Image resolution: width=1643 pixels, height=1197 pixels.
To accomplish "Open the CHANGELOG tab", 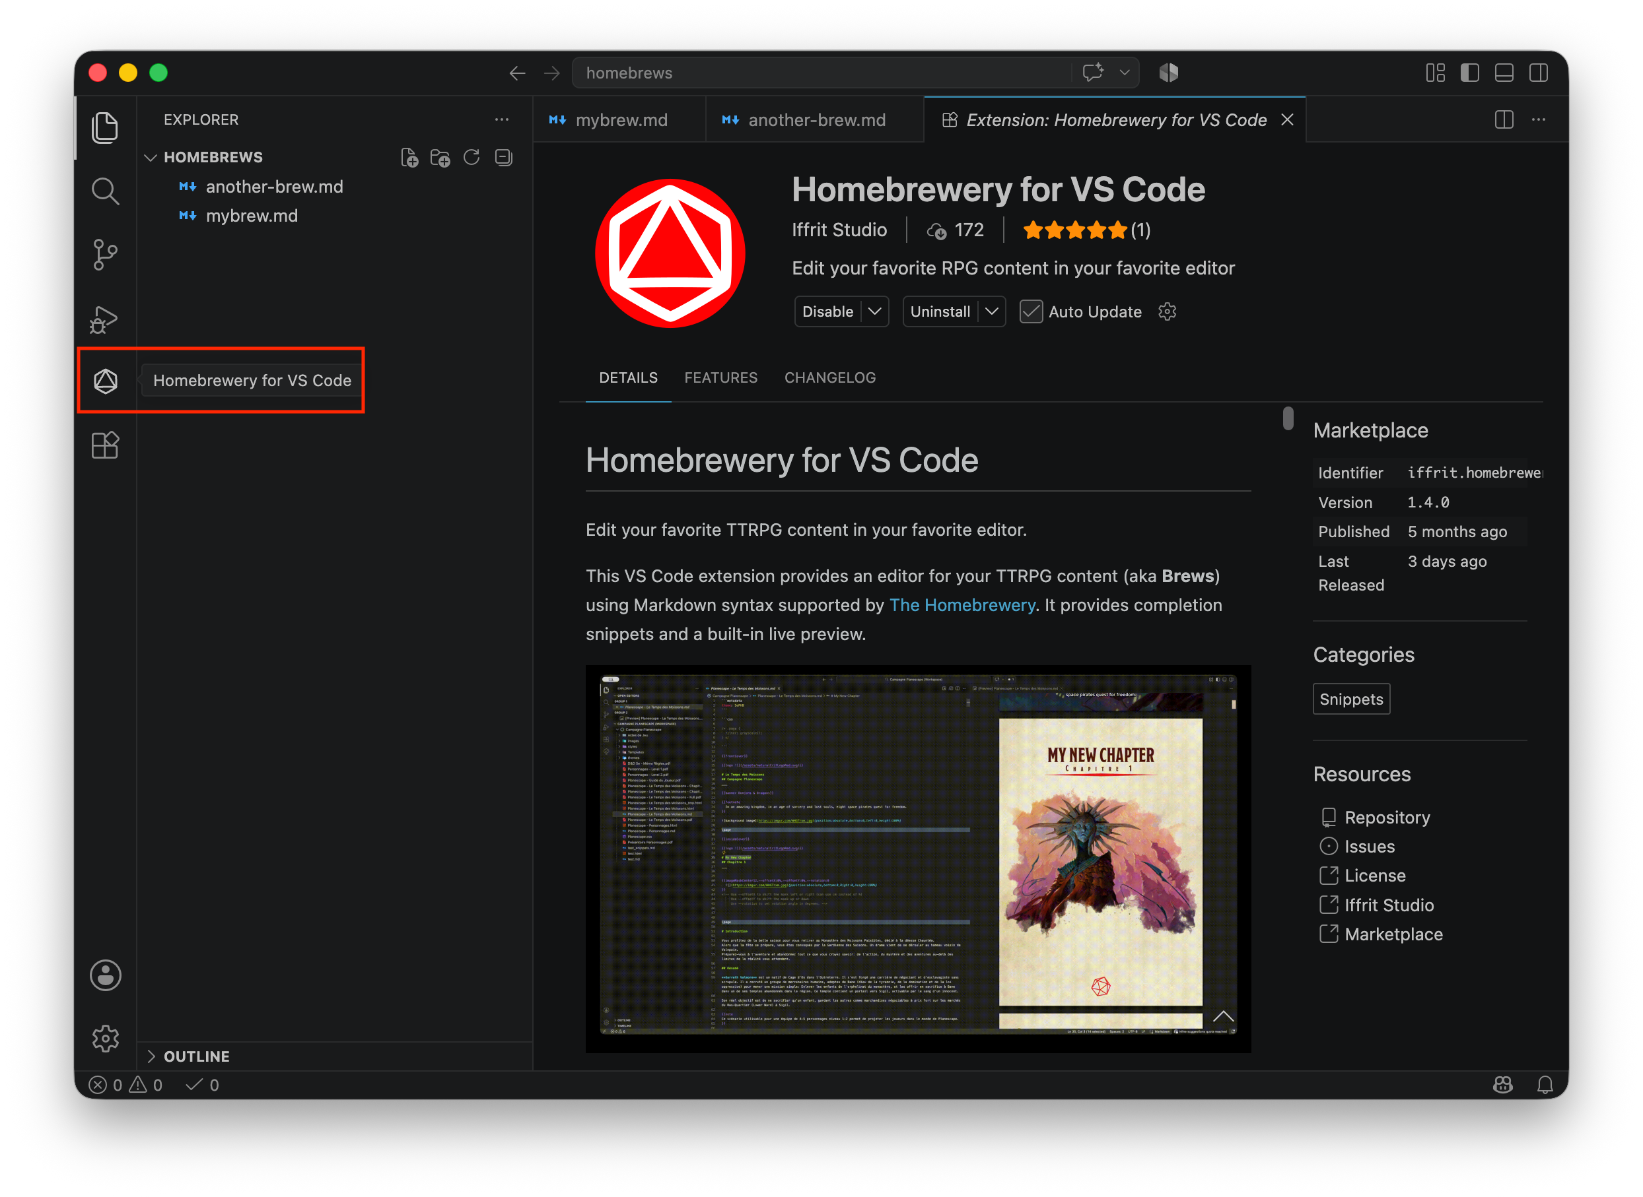I will 829,377.
